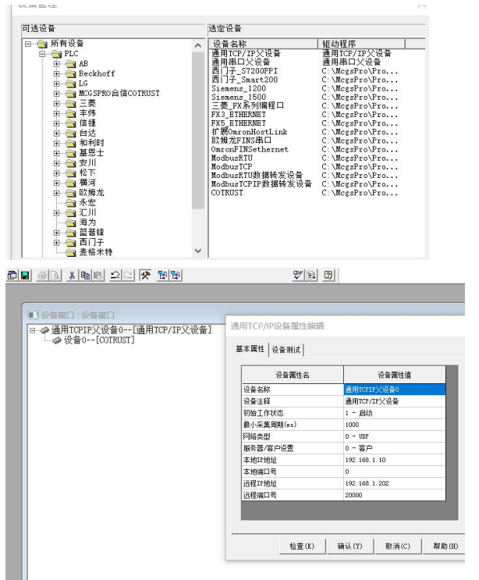Click the device icon beside 通用TCPIP父设备0

click(44, 329)
